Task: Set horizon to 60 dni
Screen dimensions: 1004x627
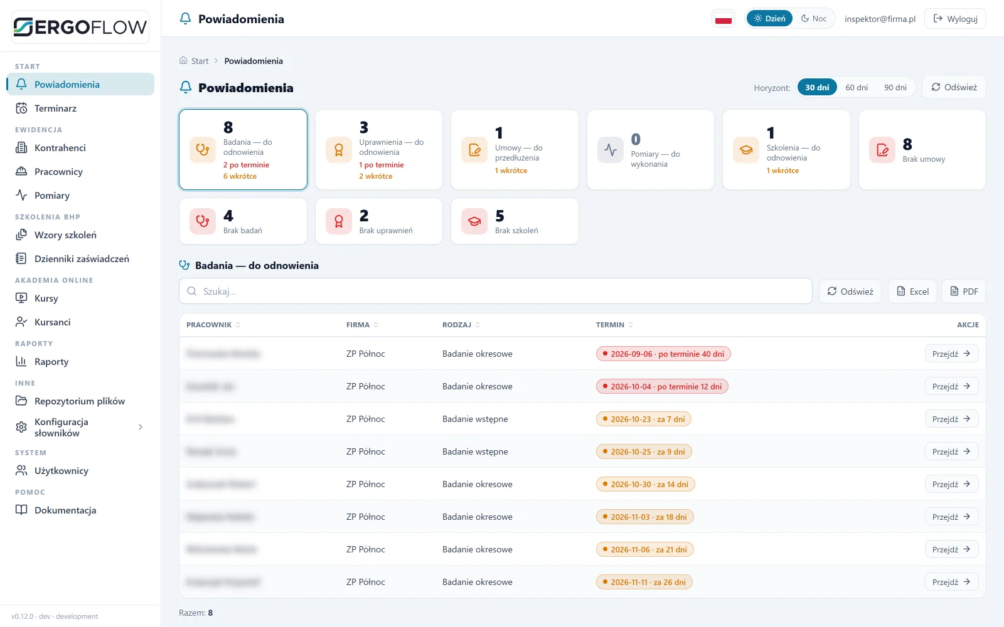Action: (857, 87)
